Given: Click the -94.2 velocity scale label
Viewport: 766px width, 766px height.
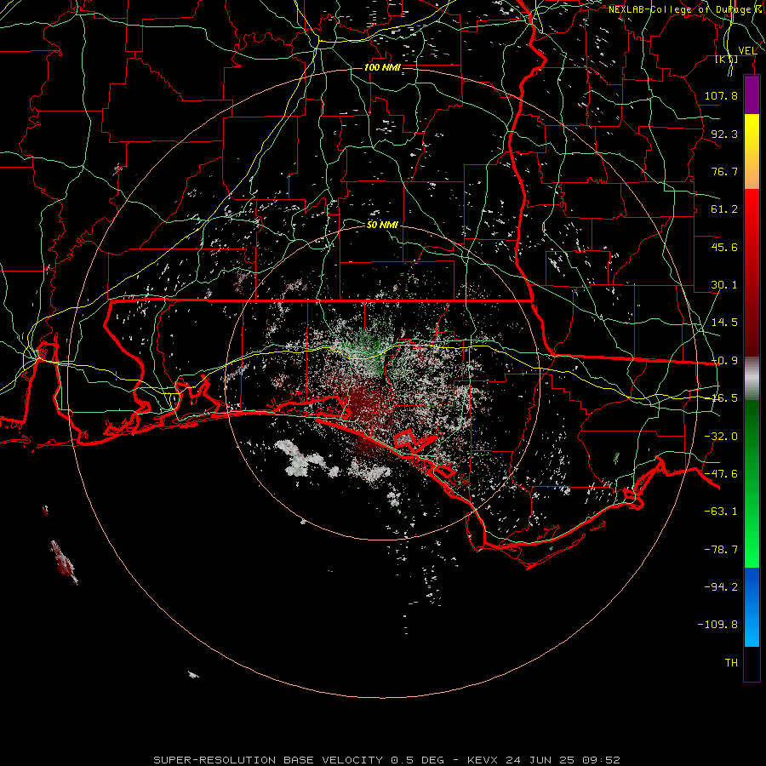Looking at the screenshot, I should [721, 587].
